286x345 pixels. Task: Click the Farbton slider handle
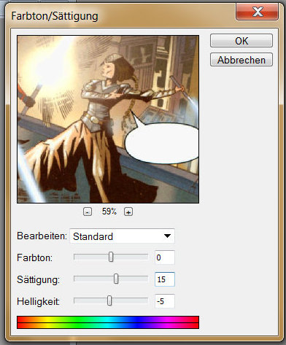click(111, 257)
